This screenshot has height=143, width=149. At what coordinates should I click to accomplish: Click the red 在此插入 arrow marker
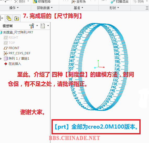pyautogui.click(x=6, y=64)
